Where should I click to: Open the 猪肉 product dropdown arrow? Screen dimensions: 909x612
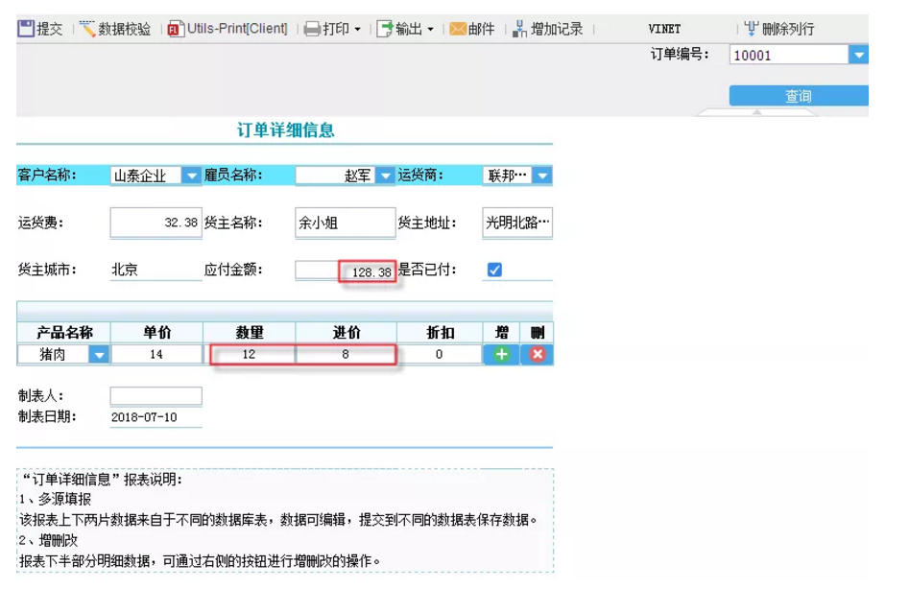[99, 354]
